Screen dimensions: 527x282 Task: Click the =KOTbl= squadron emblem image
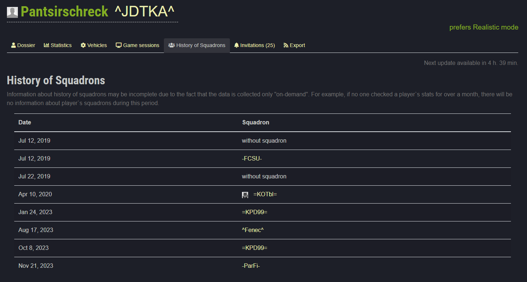(245, 195)
